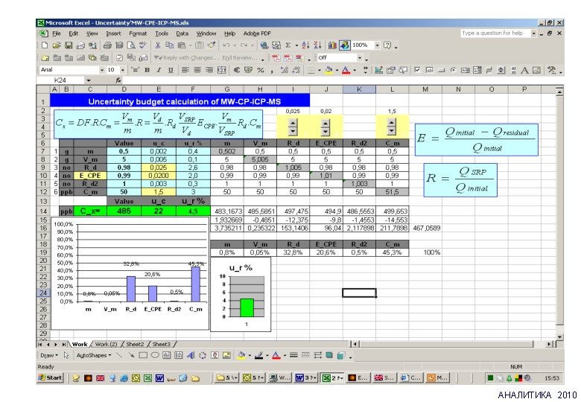Click in the Type a question for help box
Viewport: 581px width, 402px height.
[x=496, y=33]
